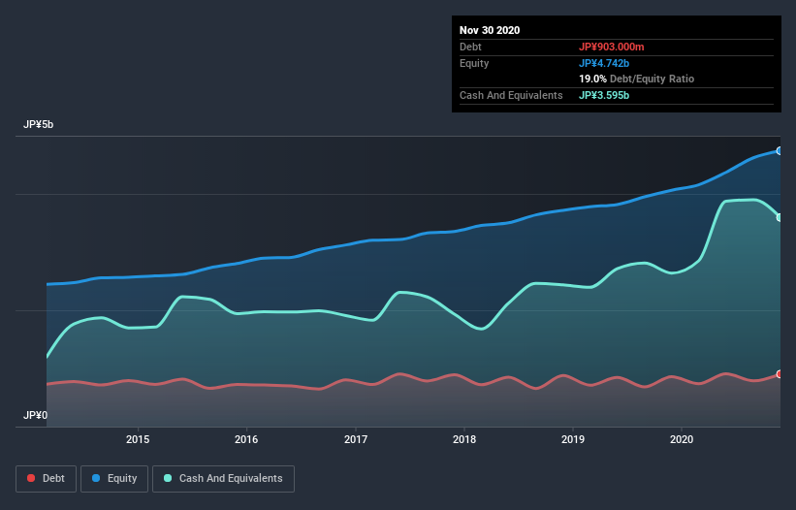Click the JP¥3.595b cash value
796x510 pixels.
click(x=604, y=95)
